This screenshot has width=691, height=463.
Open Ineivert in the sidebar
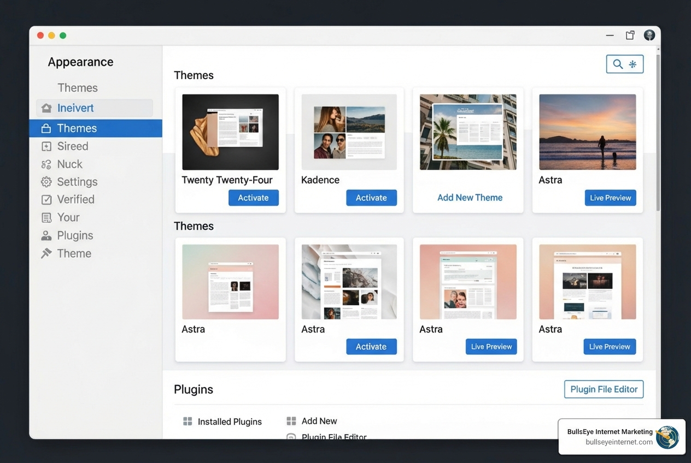coord(95,108)
